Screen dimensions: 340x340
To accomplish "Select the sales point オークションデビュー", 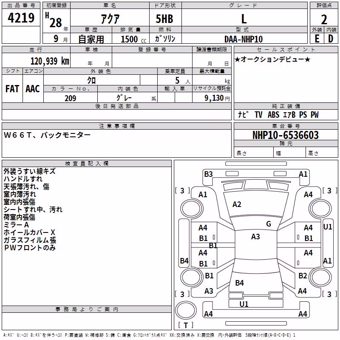I will 272,59.
